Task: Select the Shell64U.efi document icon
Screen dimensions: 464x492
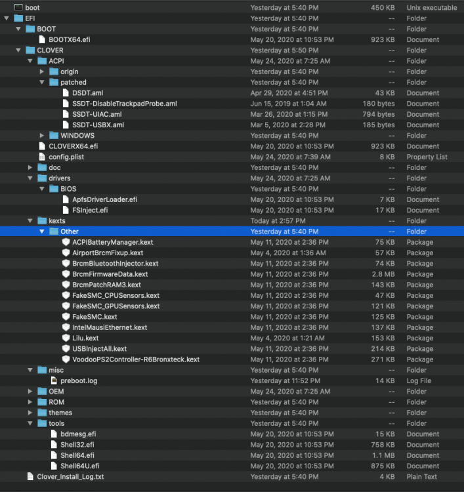Action: point(54,466)
